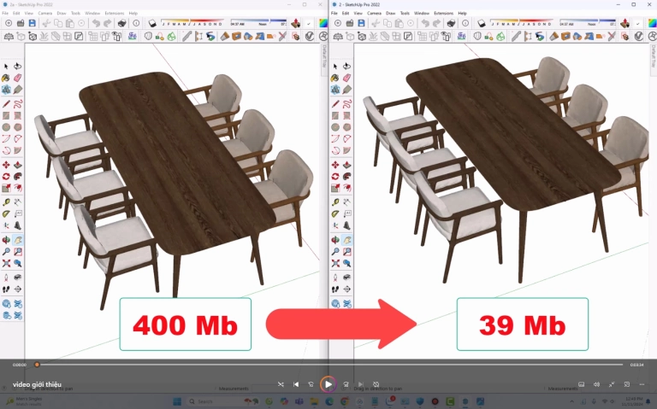Screen dimensions: 657x409
Task: Open Google Chrome from the taskbar
Action: [345, 402]
